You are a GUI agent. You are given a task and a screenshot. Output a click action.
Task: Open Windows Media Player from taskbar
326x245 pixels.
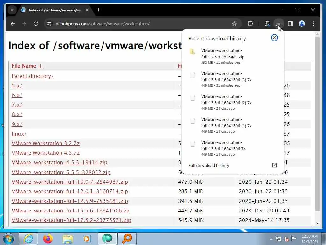point(87,239)
